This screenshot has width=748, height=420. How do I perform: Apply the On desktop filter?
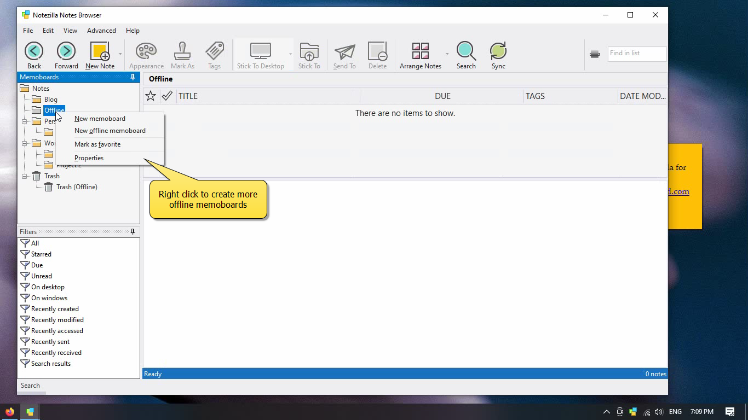click(48, 287)
